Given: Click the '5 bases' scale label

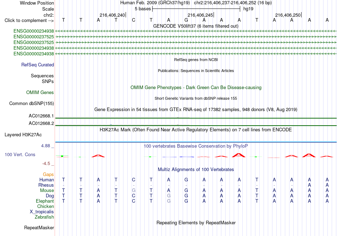Looking at the screenshot, I should 143,9.
